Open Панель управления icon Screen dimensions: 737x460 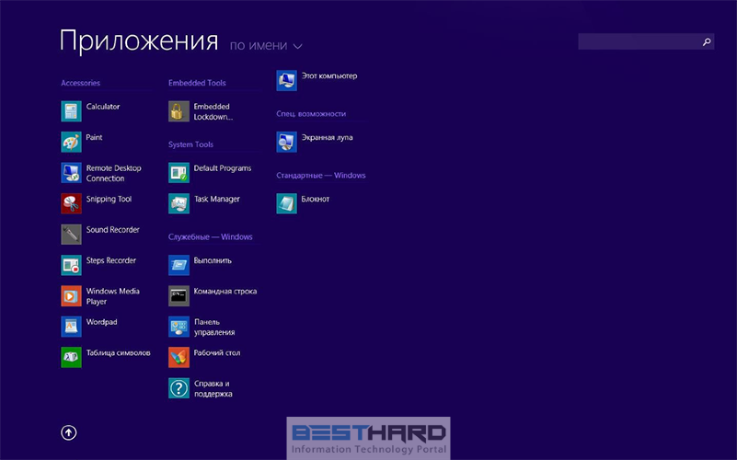pyautogui.click(x=178, y=327)
